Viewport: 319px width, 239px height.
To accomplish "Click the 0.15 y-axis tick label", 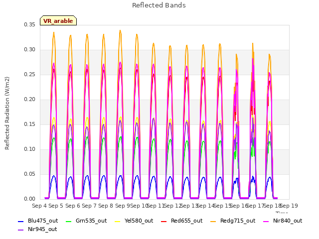I will click(x=30, y=124).
